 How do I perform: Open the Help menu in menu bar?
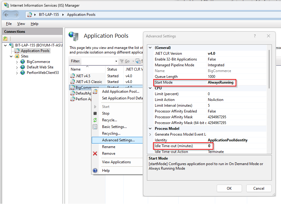click(x=34, y=24)
